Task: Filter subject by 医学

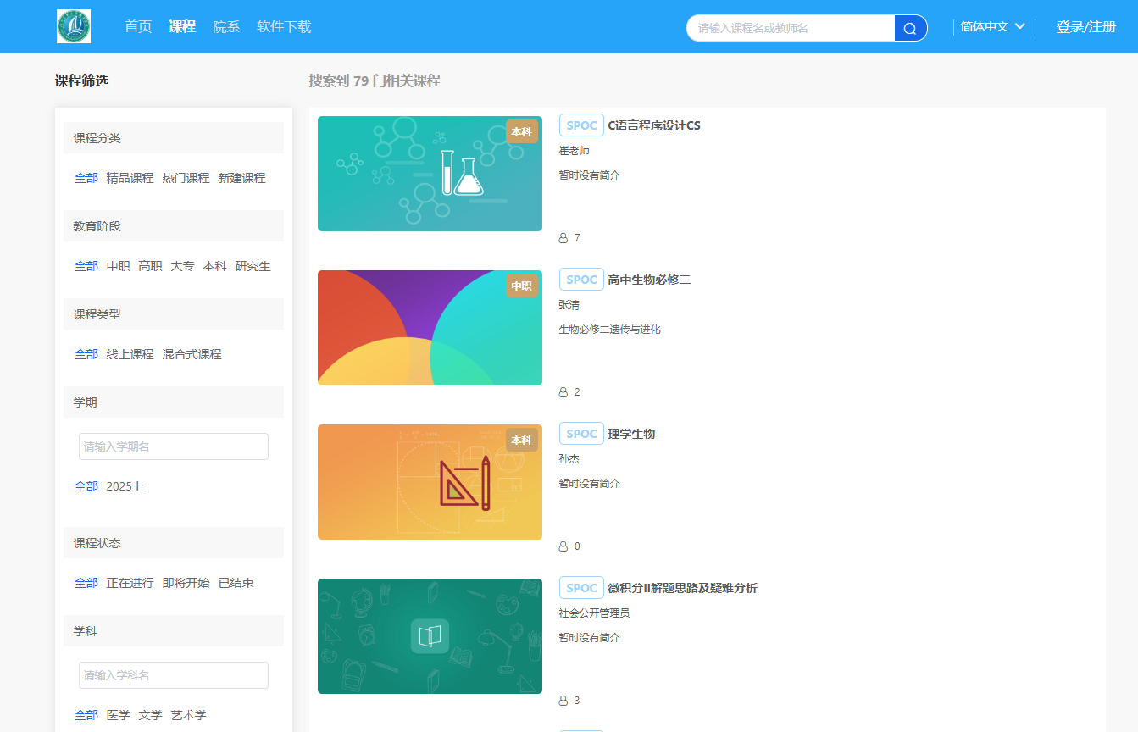Action: coord(119,715)
